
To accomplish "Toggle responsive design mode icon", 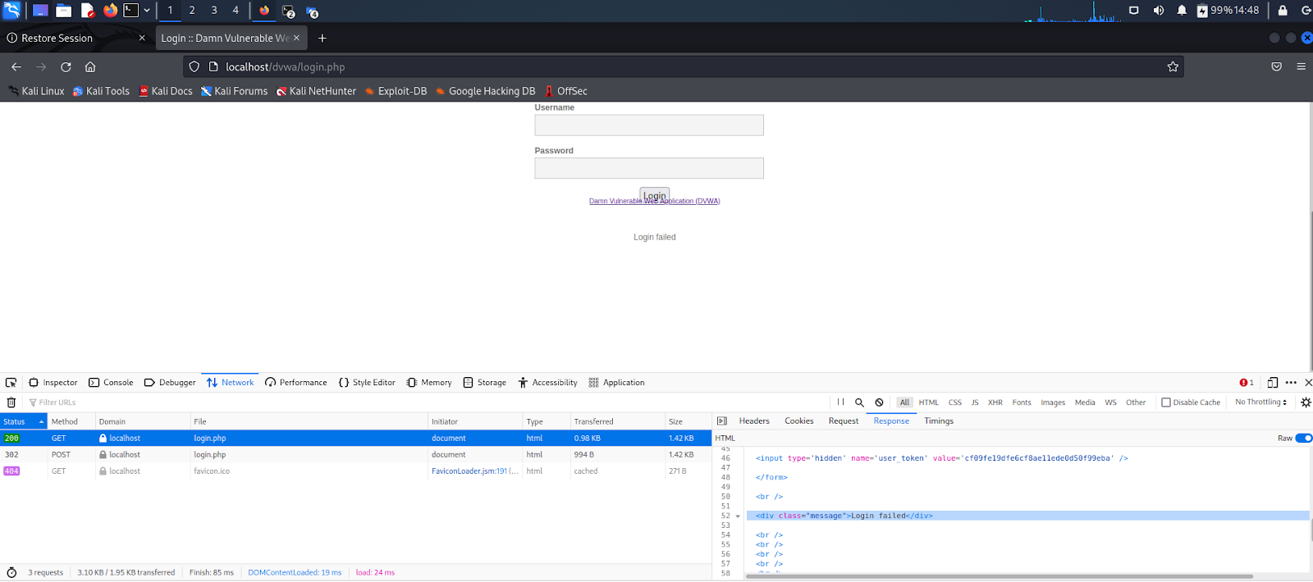I will (1272, 383).
